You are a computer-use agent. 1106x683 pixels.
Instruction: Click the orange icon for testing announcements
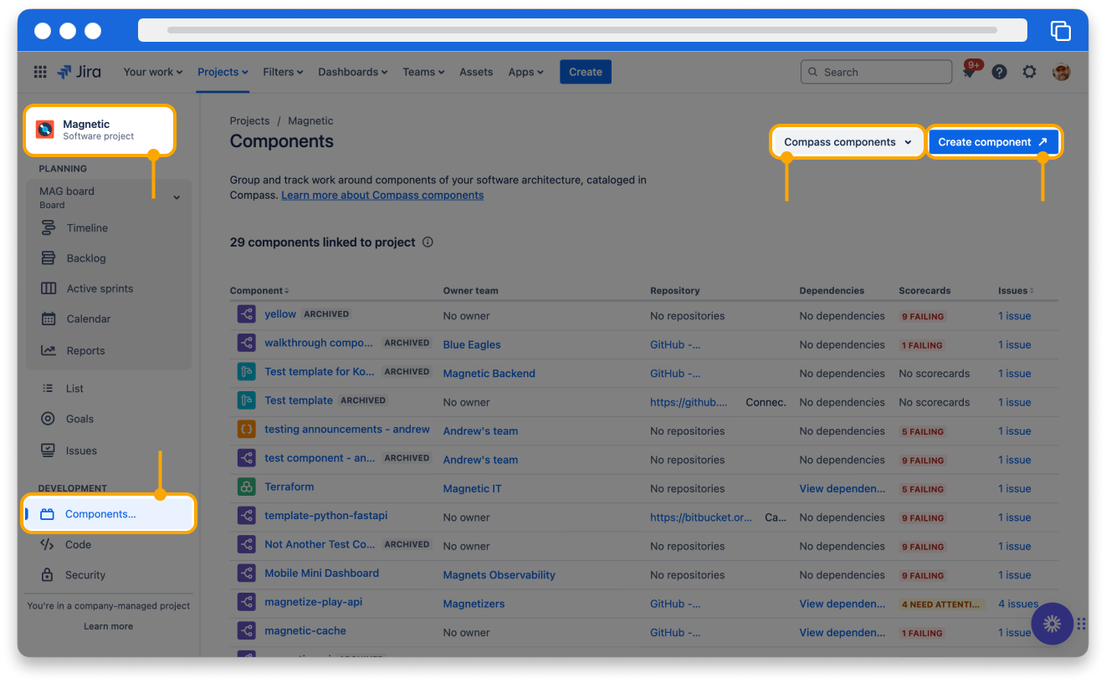coord(246,429)
